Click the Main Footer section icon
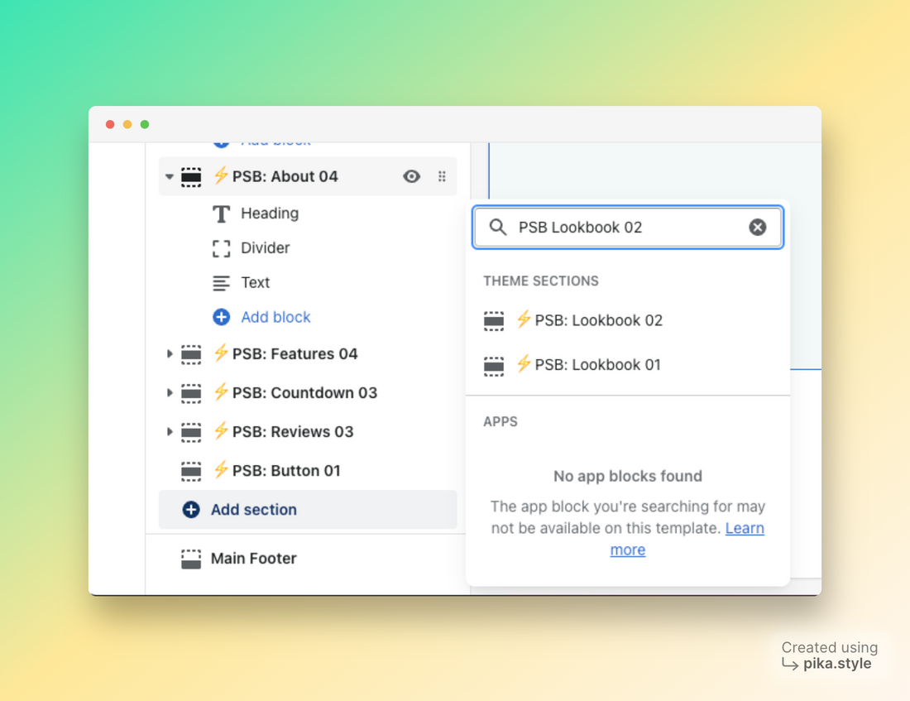The width and height of the screenshot is (910, 701). (x=191, y=559)
